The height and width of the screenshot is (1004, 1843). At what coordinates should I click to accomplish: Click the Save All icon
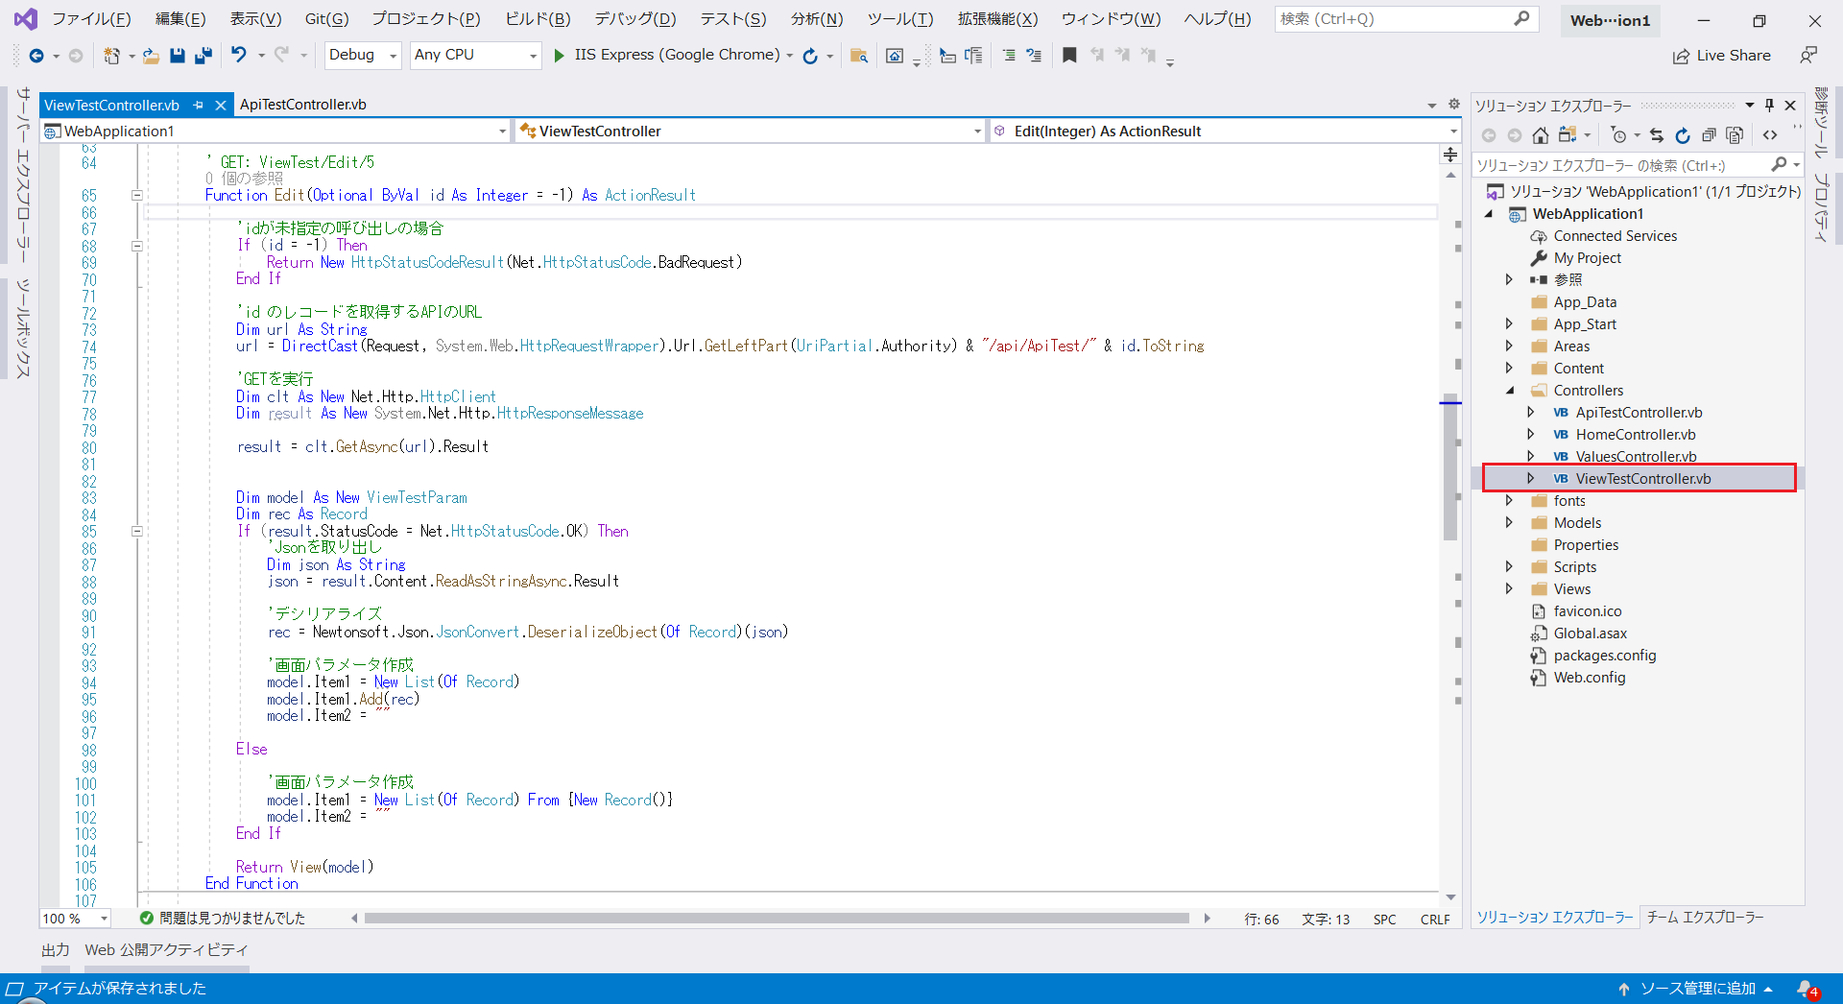(203, 55)
